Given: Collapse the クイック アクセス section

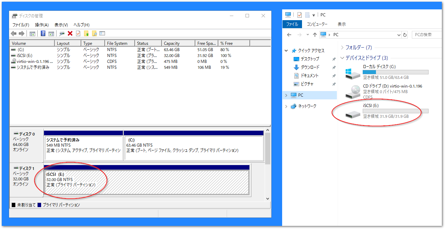Looking at the screenshot, I should (x=286, y=50).
